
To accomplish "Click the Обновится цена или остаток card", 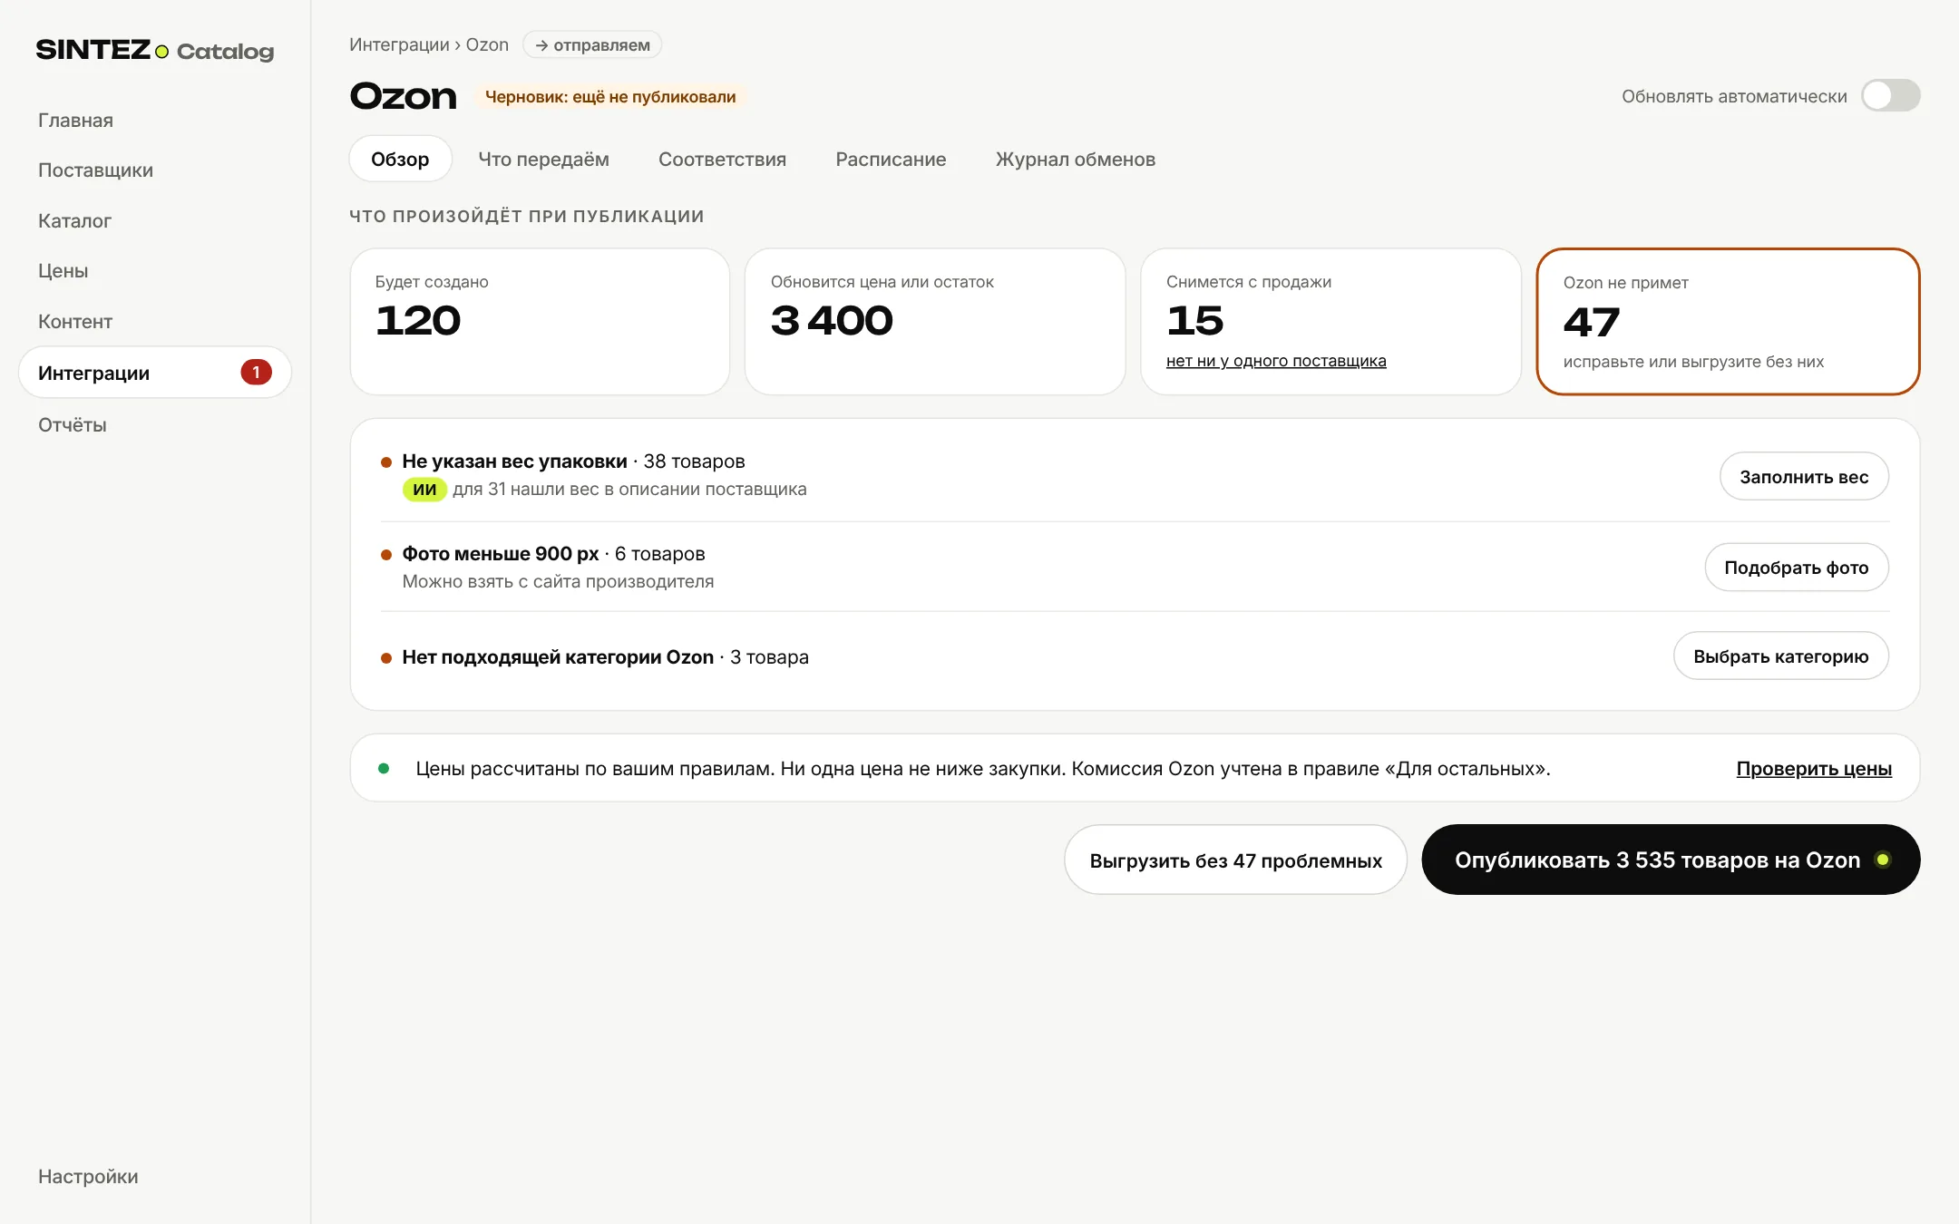I will point(935,322).
